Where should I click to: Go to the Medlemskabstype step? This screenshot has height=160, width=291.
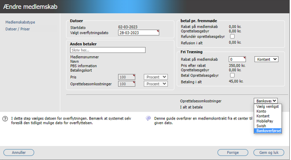[20, 22]
